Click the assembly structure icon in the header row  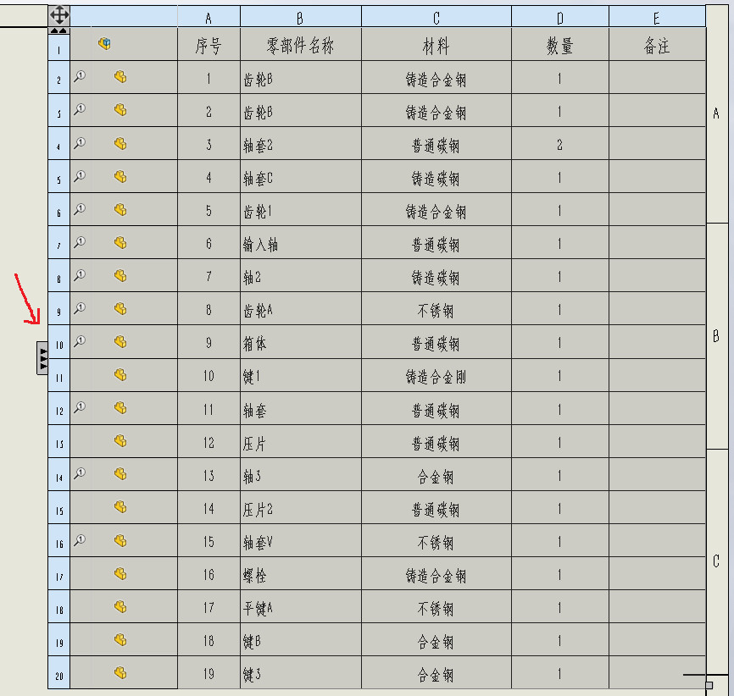point(104,43)
